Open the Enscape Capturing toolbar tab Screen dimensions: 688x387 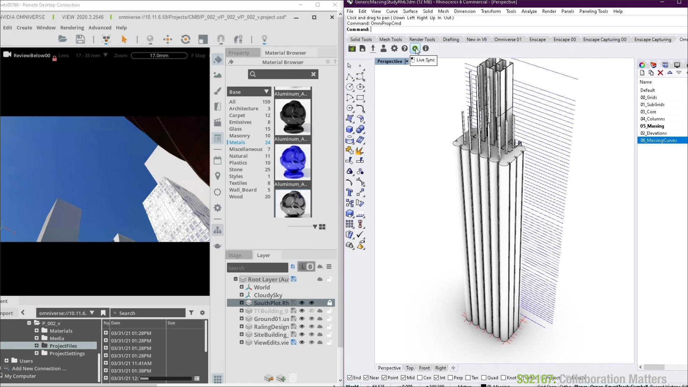pos(653,39)
